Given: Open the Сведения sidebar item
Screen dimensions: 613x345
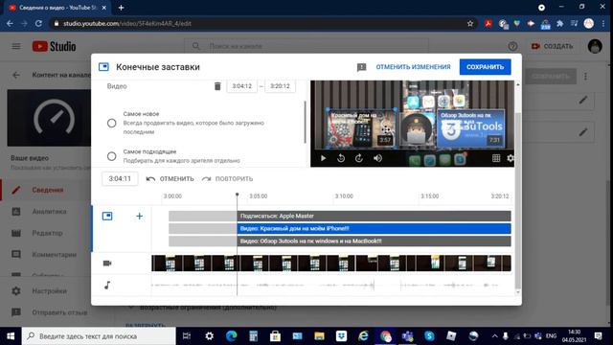Looking at the screenshot, I should (x=46, y=190).
